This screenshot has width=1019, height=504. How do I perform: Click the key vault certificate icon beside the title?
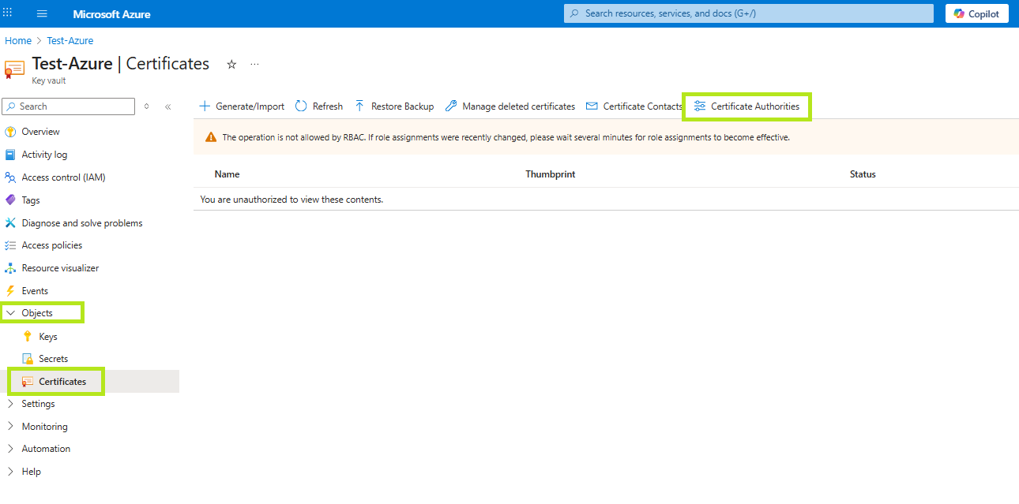14,69
